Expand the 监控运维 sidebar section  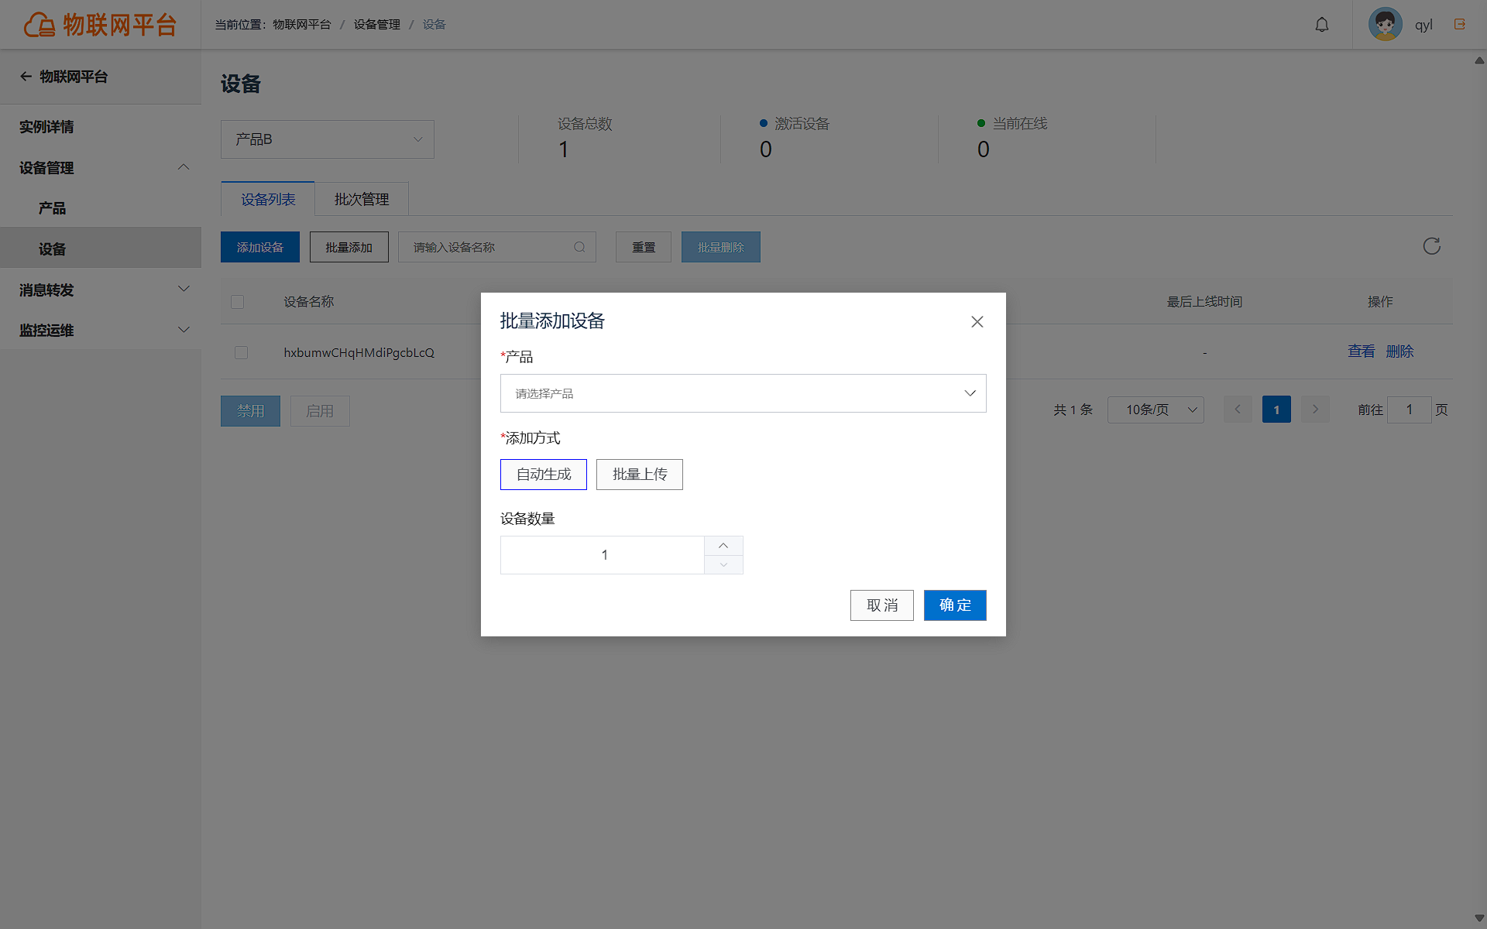(101, 331)
